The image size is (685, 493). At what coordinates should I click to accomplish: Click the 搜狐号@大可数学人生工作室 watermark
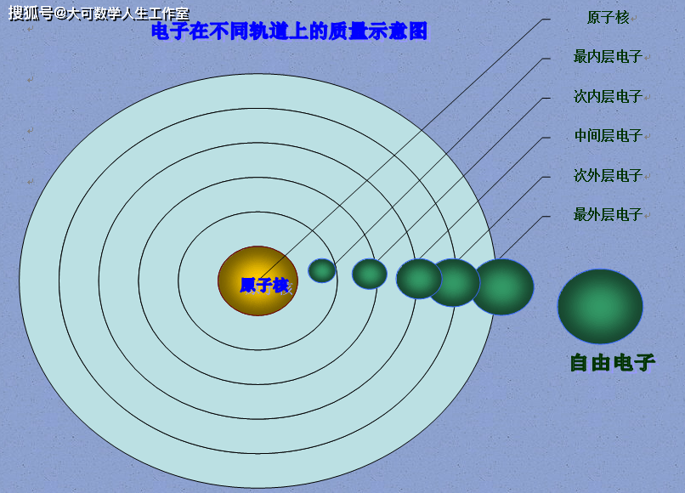click(99, 13)
